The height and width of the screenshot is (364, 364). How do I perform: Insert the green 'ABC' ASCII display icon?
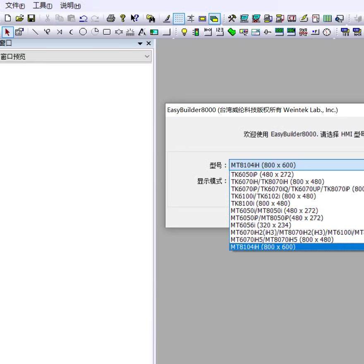coord(291,32)
